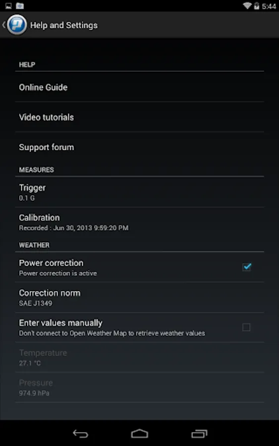Open the Correction norm SAE J1349 selector

[139, 297]
